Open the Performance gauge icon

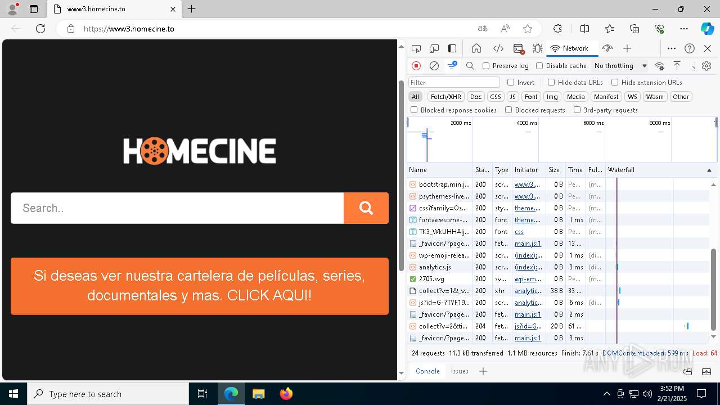pyautogui.click(x=607, y=48)
